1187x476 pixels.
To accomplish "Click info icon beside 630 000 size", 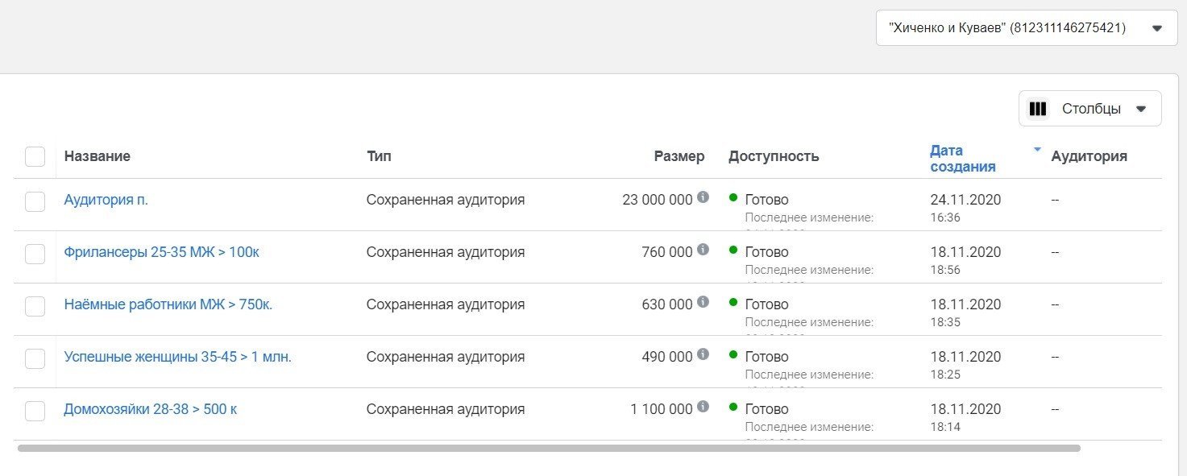I will click(703, 302).
